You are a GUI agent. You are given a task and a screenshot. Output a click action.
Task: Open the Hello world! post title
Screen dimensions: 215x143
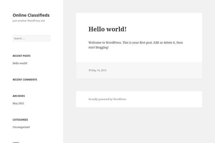107,29
